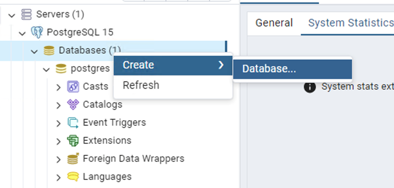
Task: Click the Event Triggers node icon
Action: click(73, 123)
